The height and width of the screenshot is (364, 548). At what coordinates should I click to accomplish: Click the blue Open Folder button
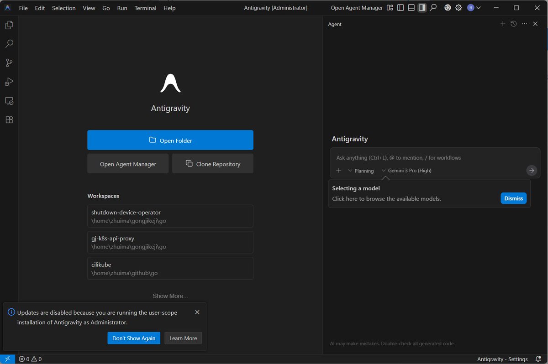tap(170, 140)
